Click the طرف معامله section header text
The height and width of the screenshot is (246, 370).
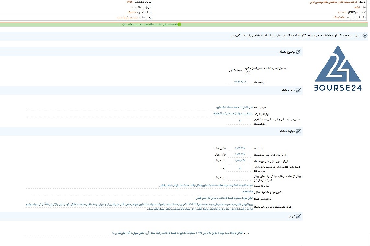point(288,90)
